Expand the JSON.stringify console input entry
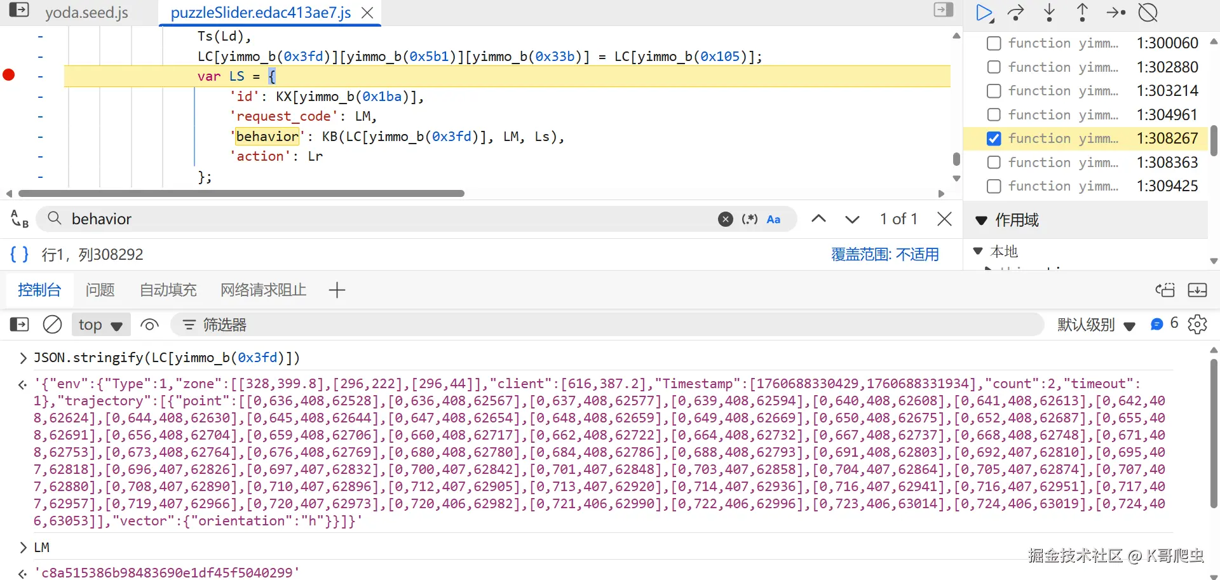 point(23,358)
